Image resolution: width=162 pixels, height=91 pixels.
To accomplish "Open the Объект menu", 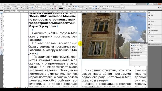I will 27,4.
